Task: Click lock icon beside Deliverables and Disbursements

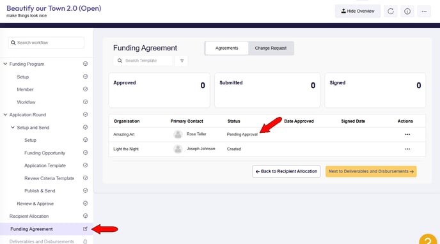Action: (85, 241)
